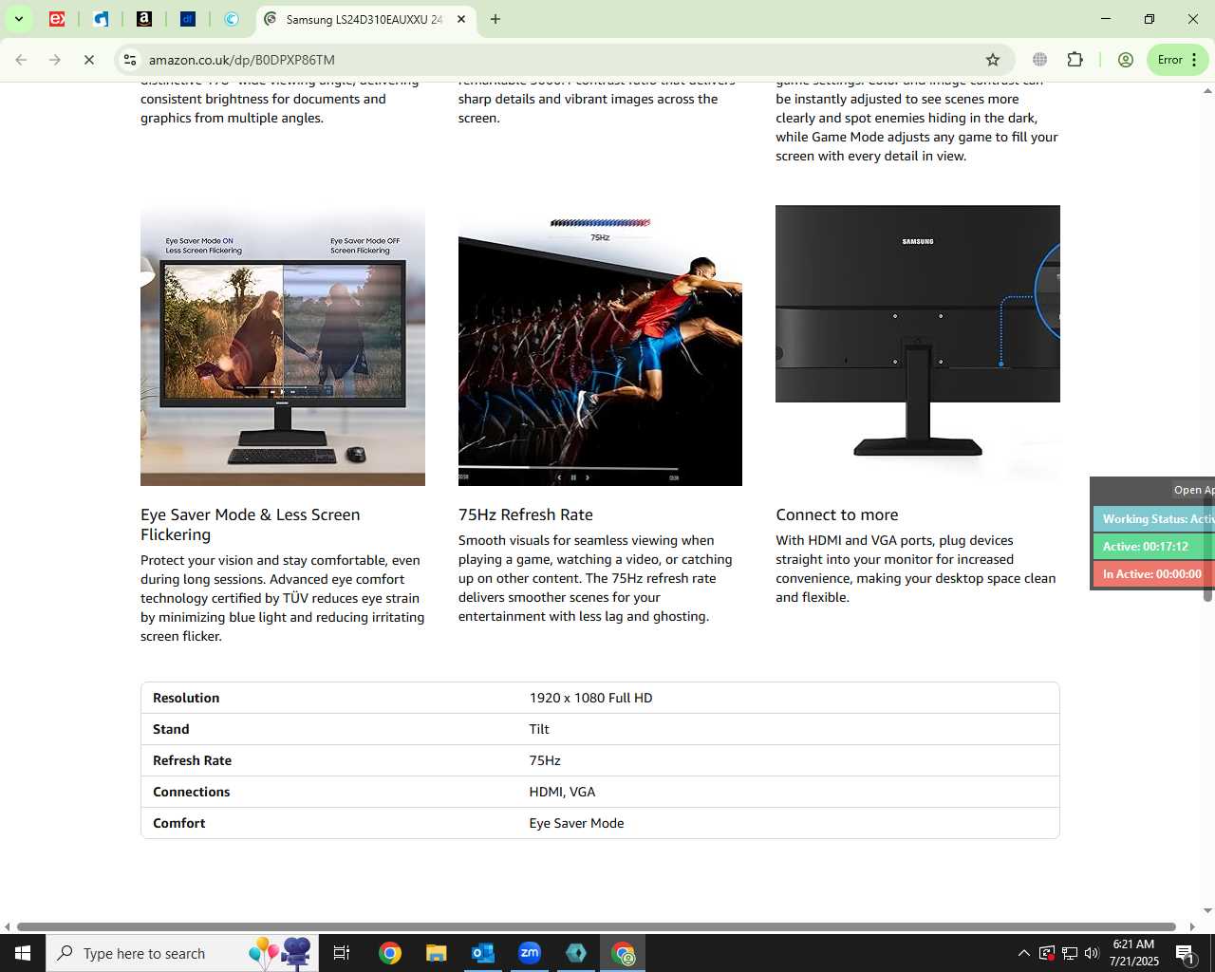The image size is (1215, 972).
Task: Click the 75Hz video progress bar
Action: (569, 468)
